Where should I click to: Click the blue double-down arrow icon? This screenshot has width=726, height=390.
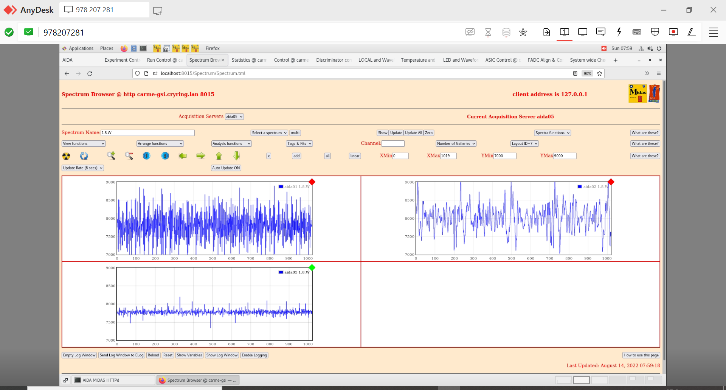click(146, 156)
